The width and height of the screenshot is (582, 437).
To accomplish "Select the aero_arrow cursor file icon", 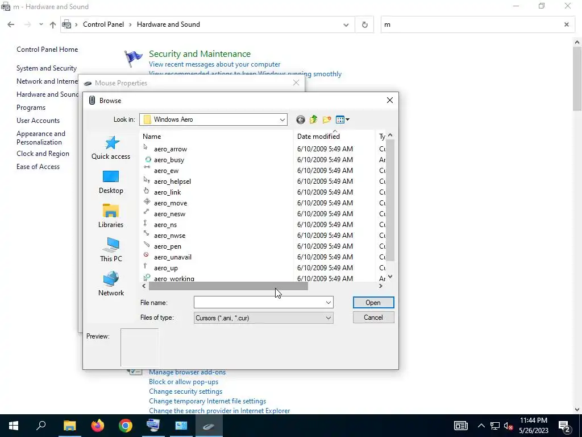I will tap(146, 147).
